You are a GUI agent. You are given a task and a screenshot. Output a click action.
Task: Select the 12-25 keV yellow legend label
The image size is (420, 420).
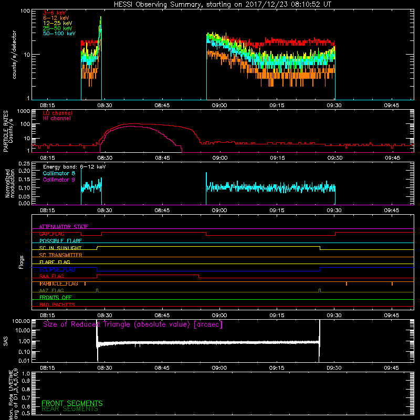click(58, 23)
